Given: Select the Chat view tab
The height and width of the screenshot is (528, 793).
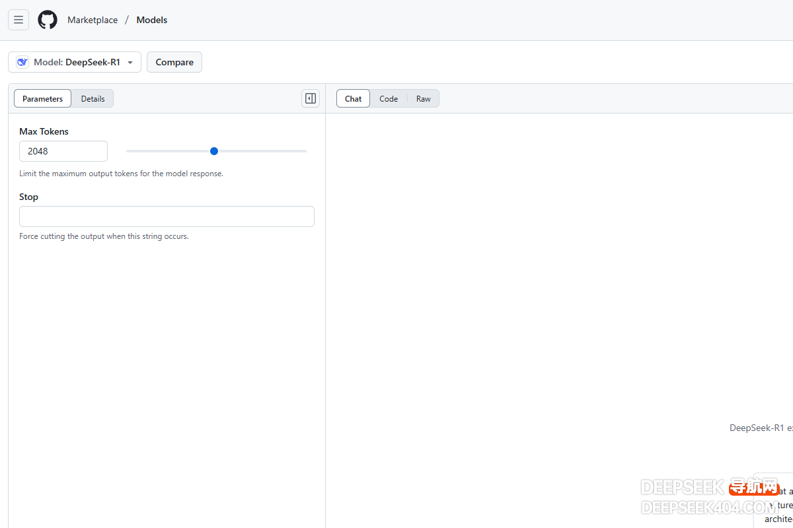Looking at the screenshot, I should pyautogui.click(x=354, y=98).
